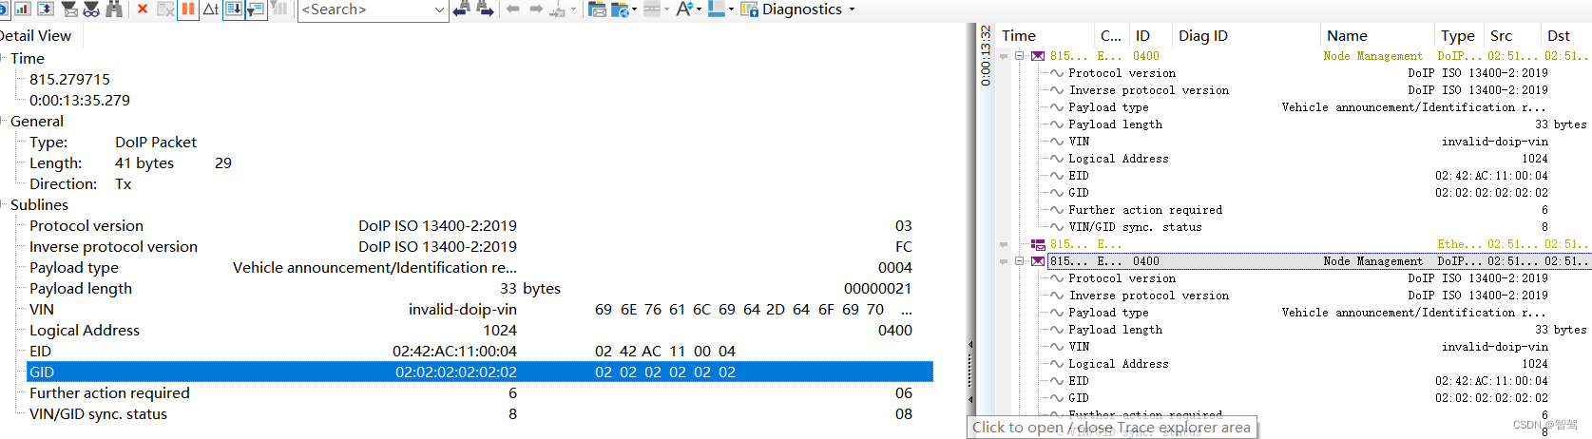Screen dimensions: 1592x439
Task: Click signal icon beside first trace EID
Action: coord(1056,176)
